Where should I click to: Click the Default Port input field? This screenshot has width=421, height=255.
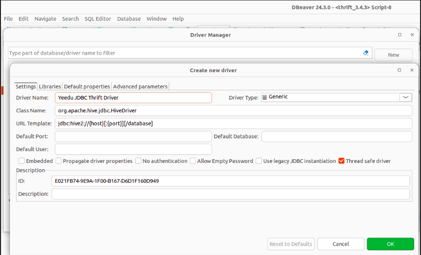133,136
